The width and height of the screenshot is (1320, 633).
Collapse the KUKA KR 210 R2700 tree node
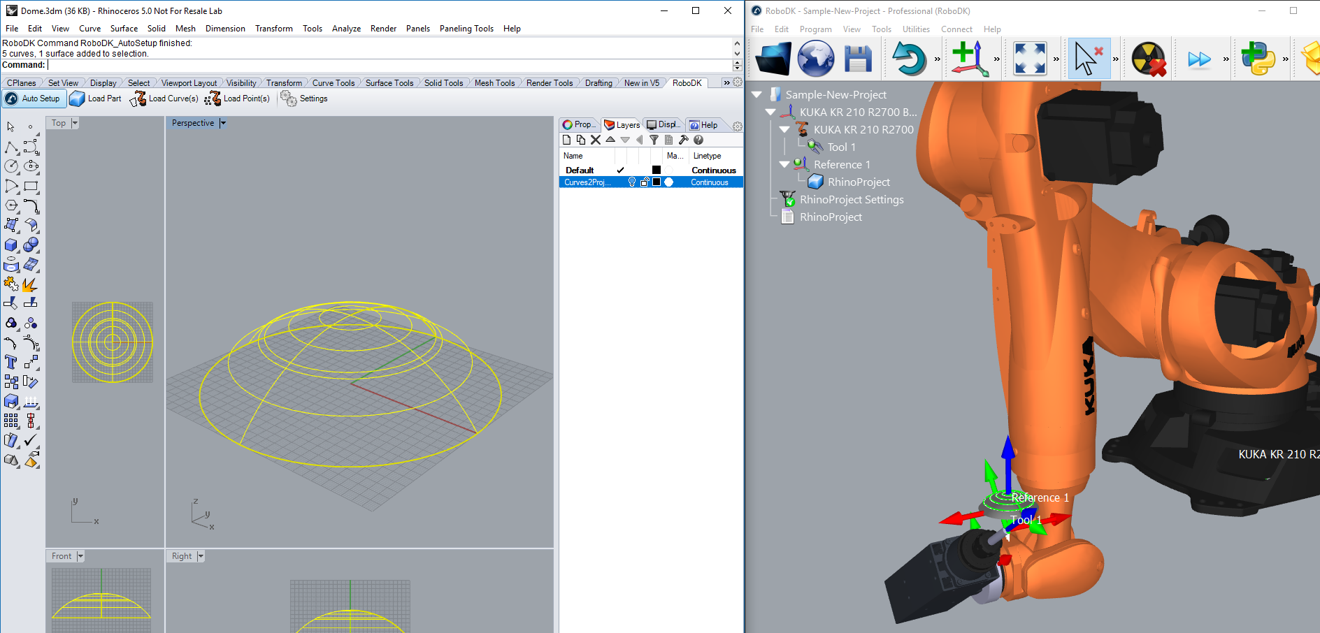coord(784,129)
